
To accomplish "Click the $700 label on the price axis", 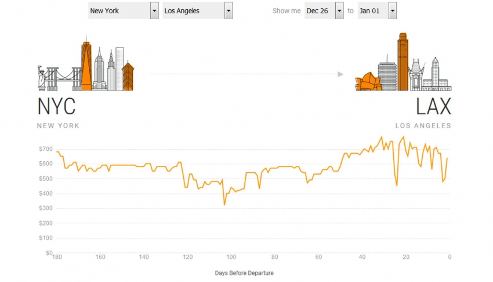I will [x=45, y=149].
